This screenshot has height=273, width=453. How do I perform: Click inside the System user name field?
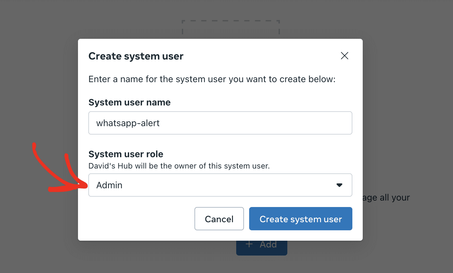pos(220,123)
